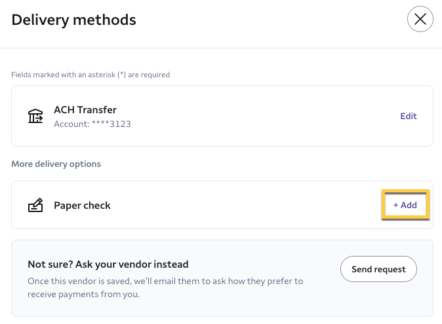
Task: Add Paper check as delivery method
Action: pyautogui.click(x=405, y=205)
